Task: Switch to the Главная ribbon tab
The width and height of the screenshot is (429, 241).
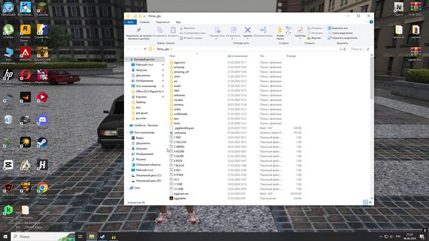Action: pyautogui.click(x=145, y=22)
